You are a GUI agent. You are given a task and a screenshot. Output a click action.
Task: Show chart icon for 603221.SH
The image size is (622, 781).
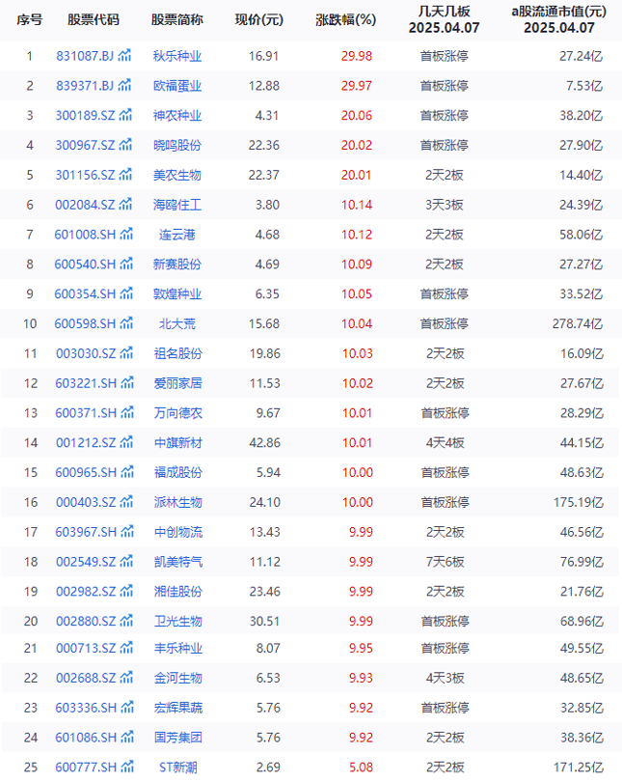point(128,382)
